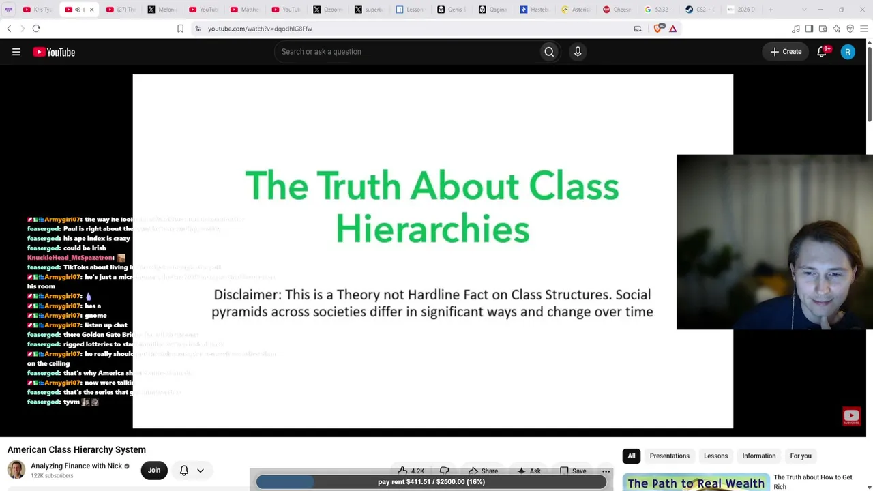This screenshot has width=873, height=491.
Task: Ask about this video
Action: click(x=529, y=471)
